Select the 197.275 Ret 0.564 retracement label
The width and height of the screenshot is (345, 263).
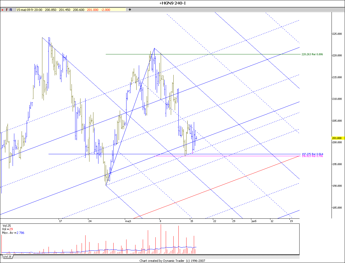pos(312,154)
